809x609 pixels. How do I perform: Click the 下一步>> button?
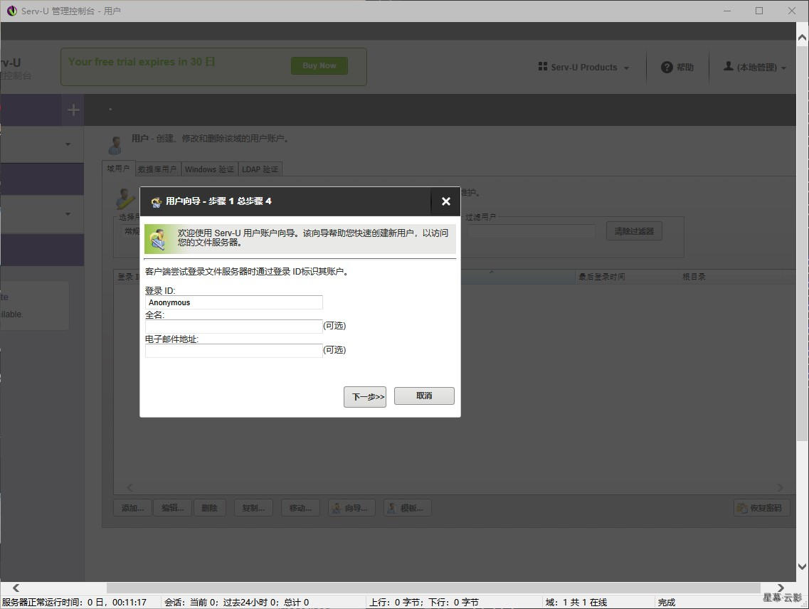click(x=364, y=397)
